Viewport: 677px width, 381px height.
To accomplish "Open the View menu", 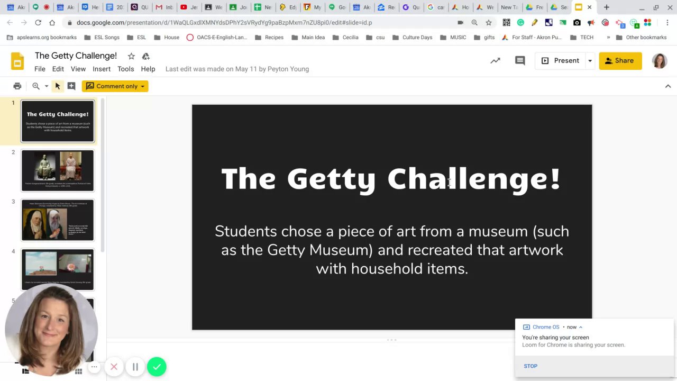I will pyautogui.click(x=78, y=69).
